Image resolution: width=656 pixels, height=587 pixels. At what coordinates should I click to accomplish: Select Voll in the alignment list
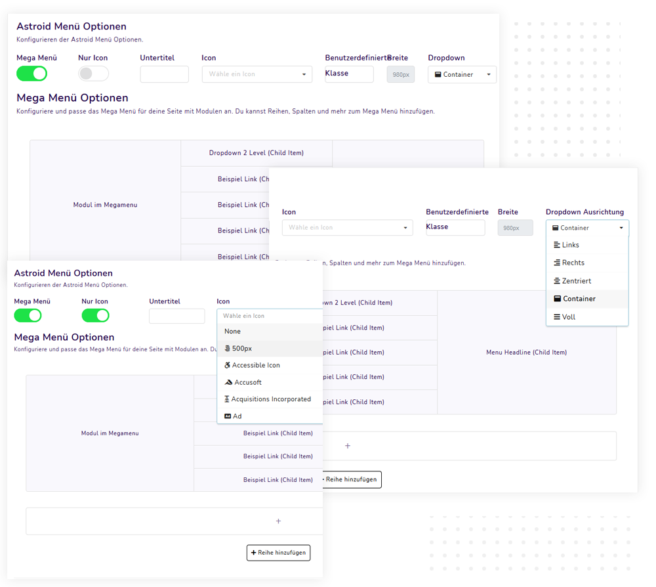[x=568, y=317]
